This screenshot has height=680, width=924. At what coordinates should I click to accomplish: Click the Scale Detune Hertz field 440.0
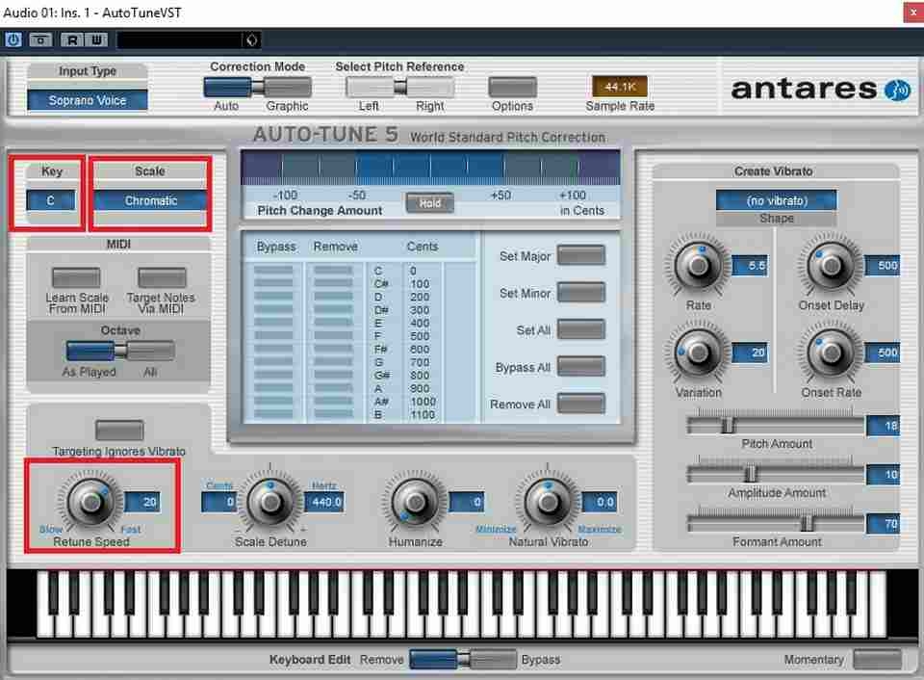[324, 502]
